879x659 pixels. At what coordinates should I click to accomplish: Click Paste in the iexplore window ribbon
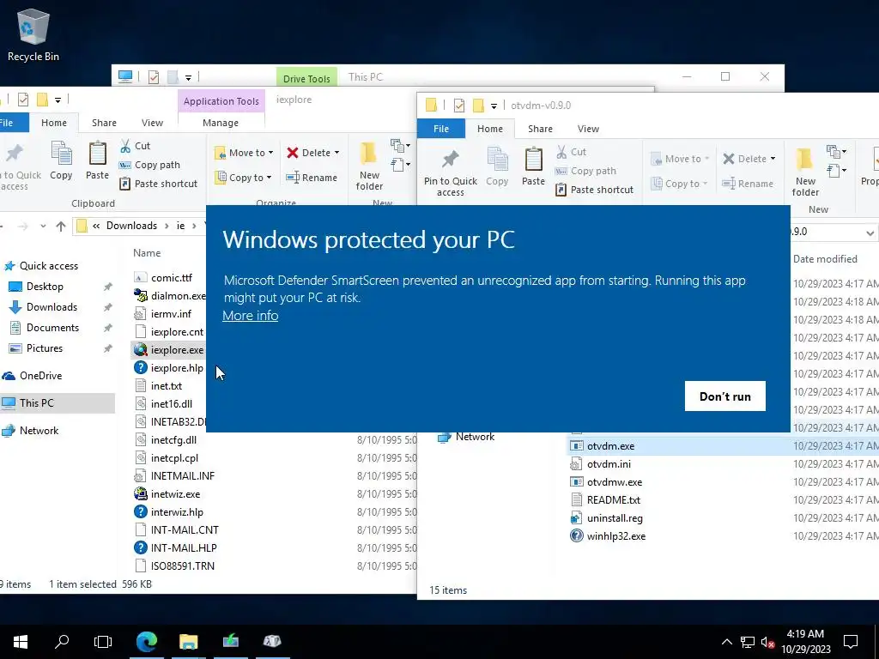[x=97, y=160]
